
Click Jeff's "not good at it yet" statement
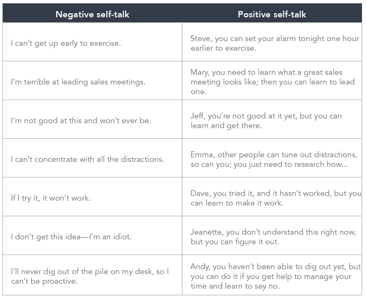[266, 120]
